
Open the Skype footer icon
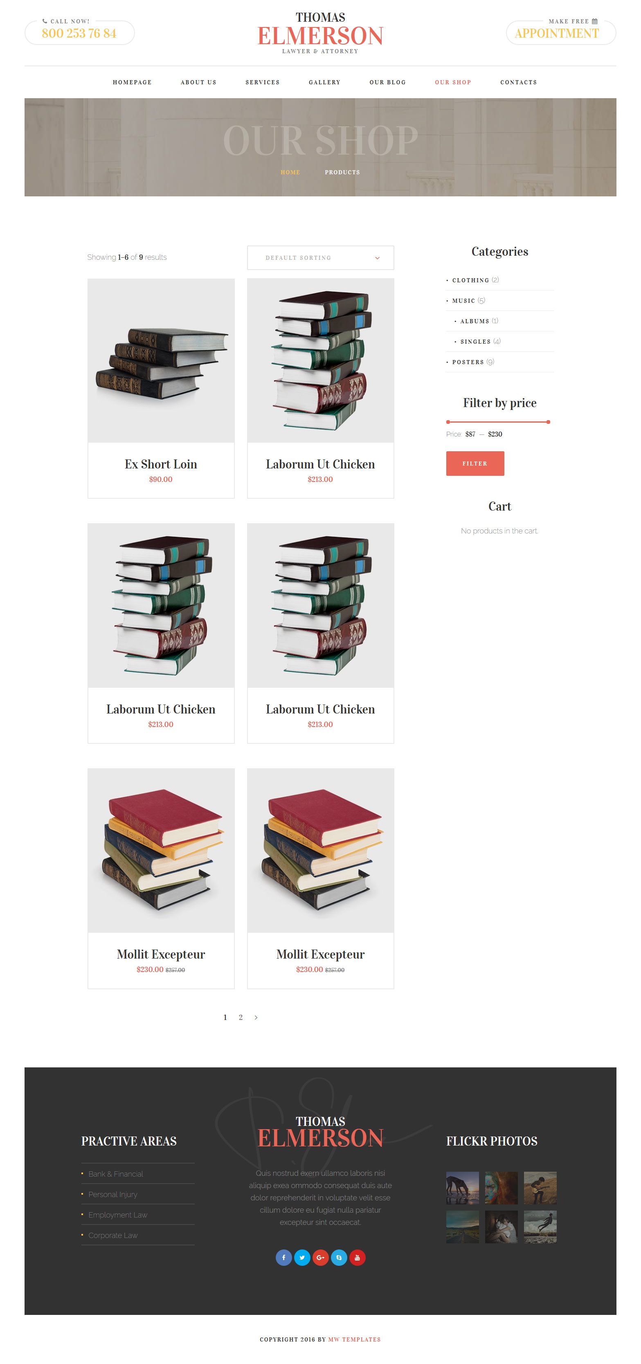339,1257
